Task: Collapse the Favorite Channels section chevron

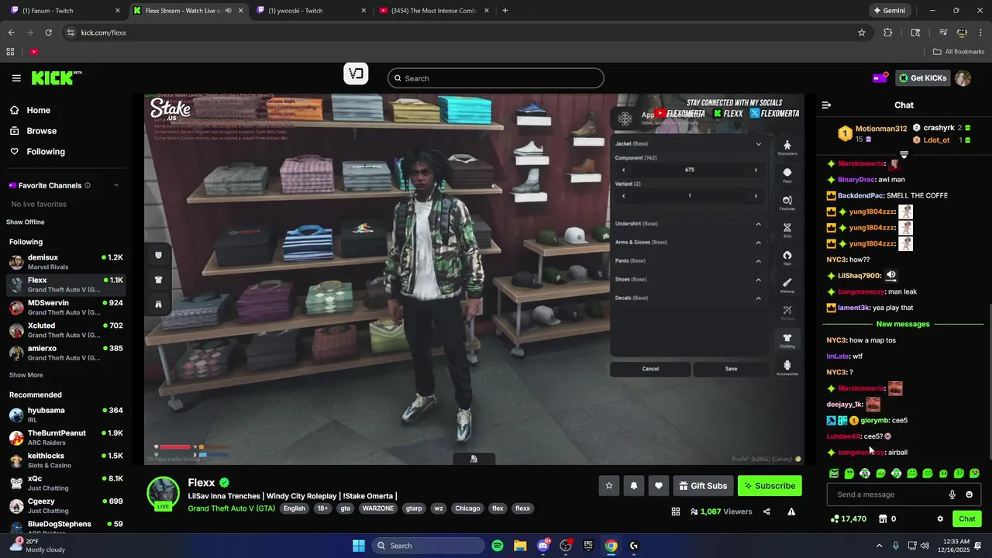Action: click(116, 185)
